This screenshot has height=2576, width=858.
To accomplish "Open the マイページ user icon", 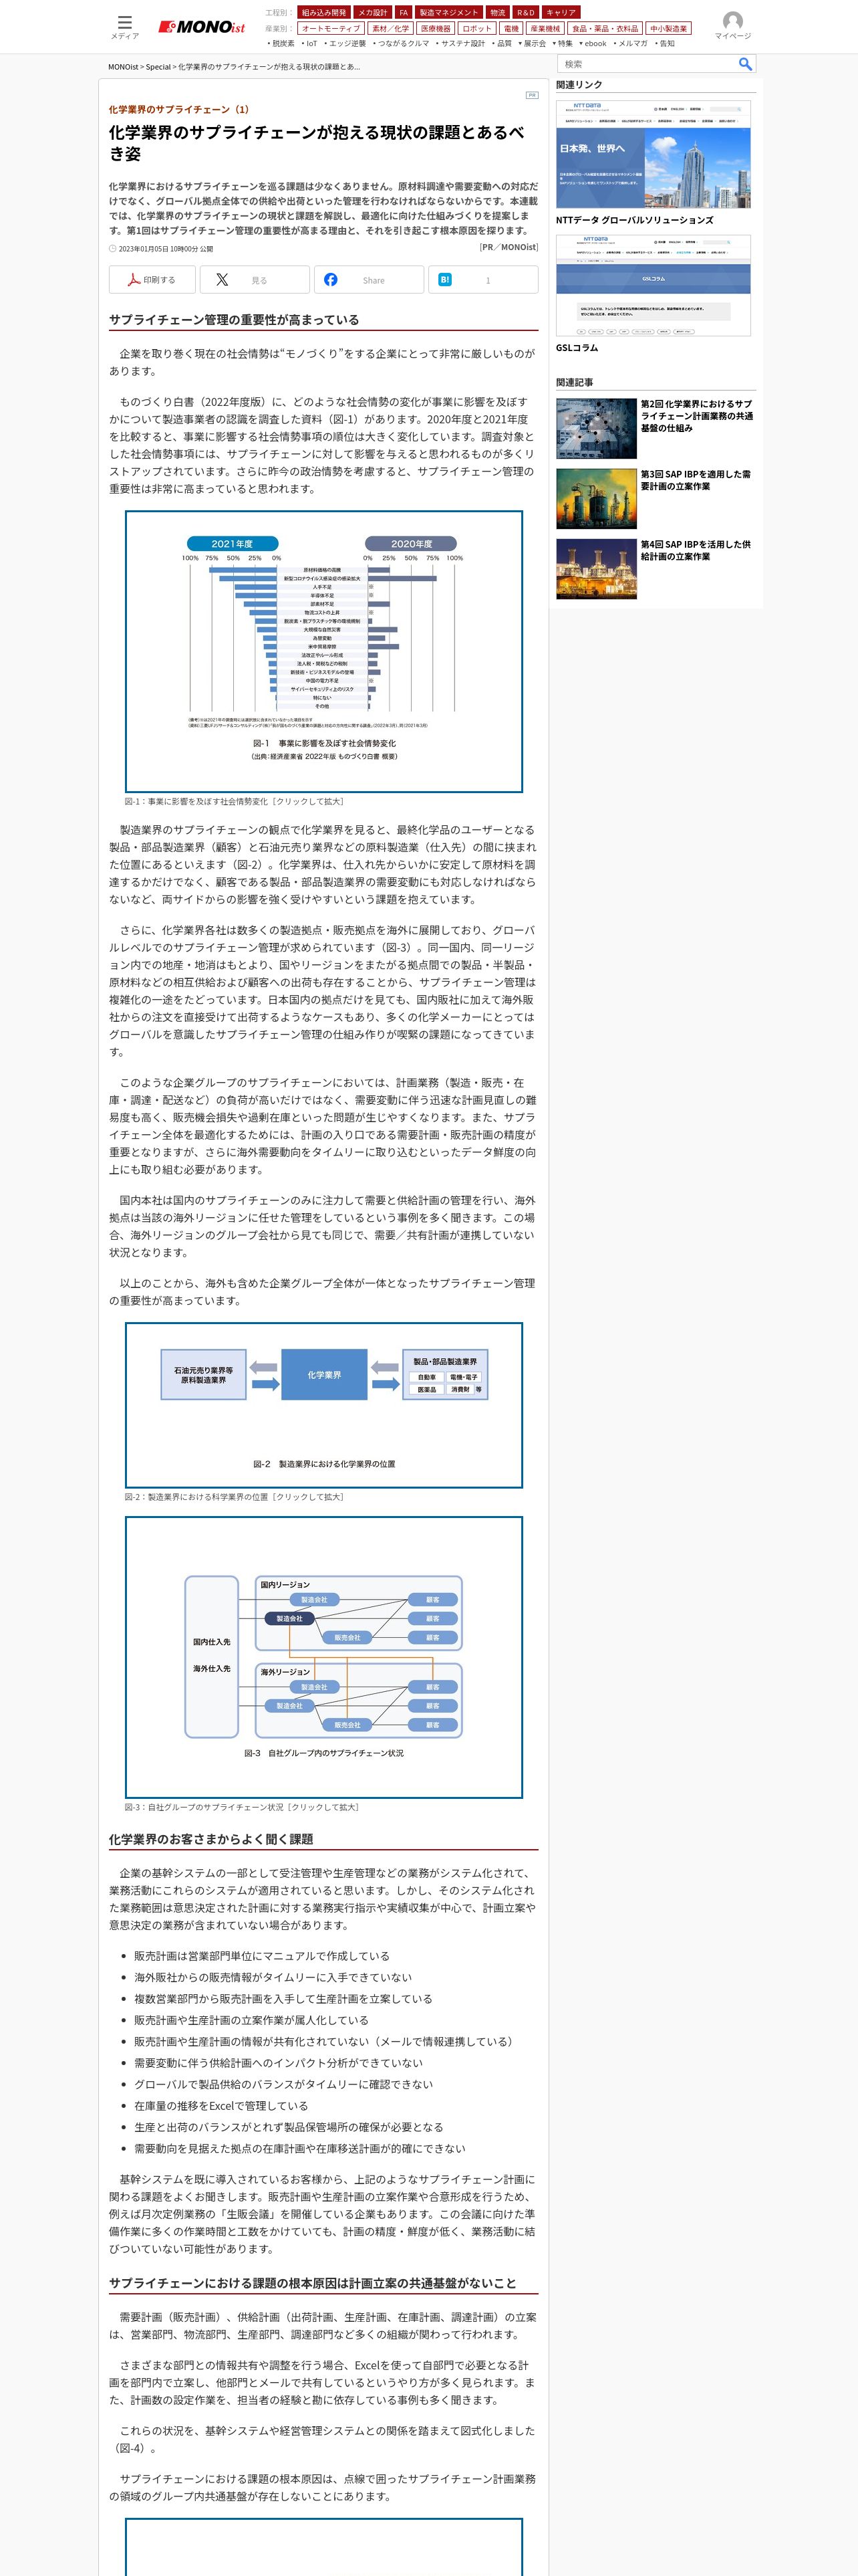I will [732, 26].
